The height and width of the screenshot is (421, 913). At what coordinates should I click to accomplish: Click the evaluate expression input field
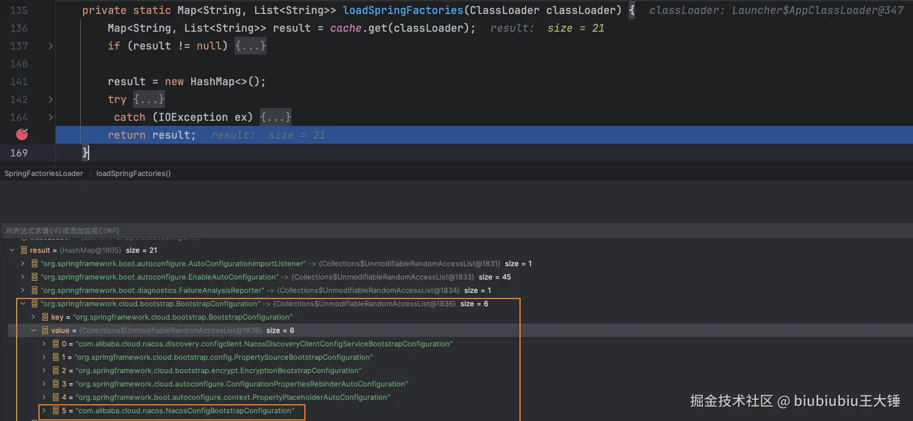pyautogui.click(x=456, y=231)
